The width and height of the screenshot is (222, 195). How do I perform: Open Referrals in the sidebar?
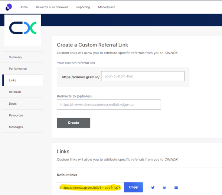click(23, 92)
